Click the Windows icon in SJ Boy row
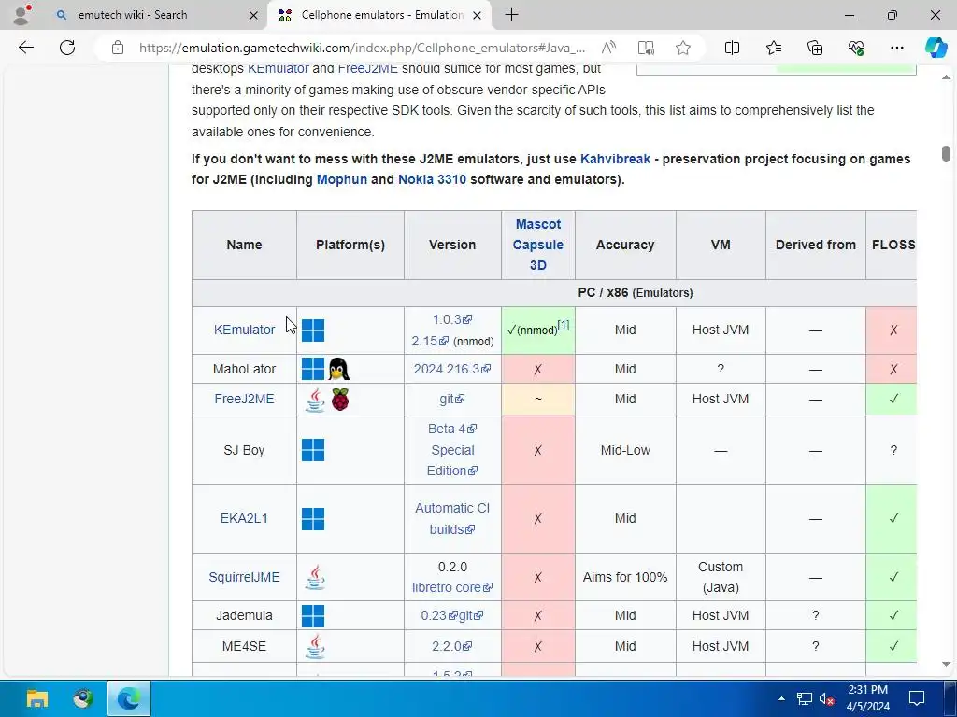This screenshot has height=717, width=957. coord(313,450)
